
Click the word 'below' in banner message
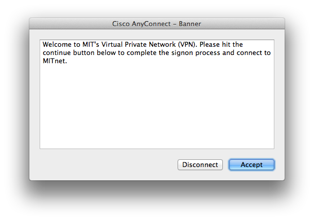pyautogui.click(x=106, y=52)
